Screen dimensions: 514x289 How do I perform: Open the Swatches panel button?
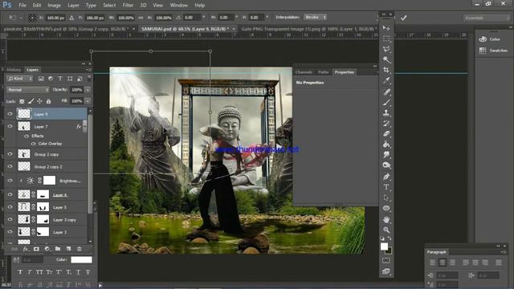coord(493,51)
